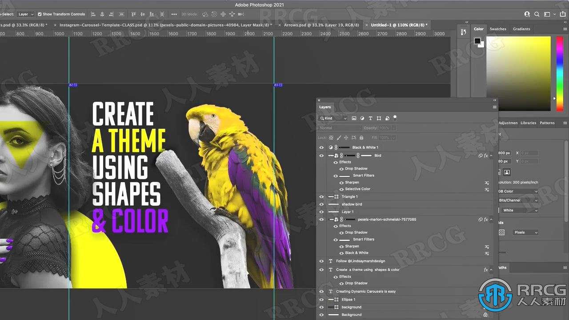Open the Layers panel menu icon
The height and width of the screenshot is (320, 569).
point(494,107)
